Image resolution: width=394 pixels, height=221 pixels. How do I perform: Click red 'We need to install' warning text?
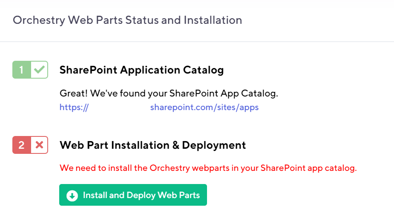click(x=208, y=168)
